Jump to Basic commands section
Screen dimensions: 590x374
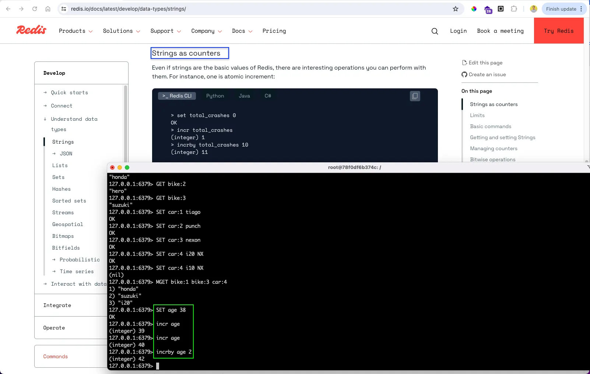491,126
